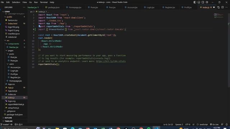Expand the OUTLINE section
This screenshot has width=230, height=129.
(8, 118)
